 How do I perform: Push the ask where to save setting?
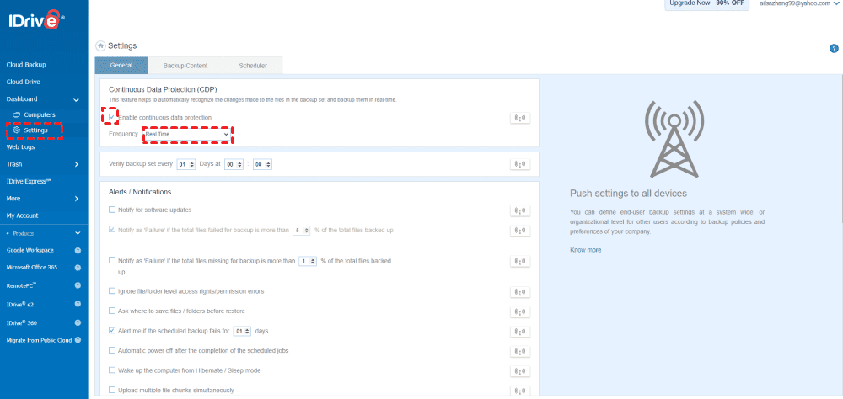point(520,312)
